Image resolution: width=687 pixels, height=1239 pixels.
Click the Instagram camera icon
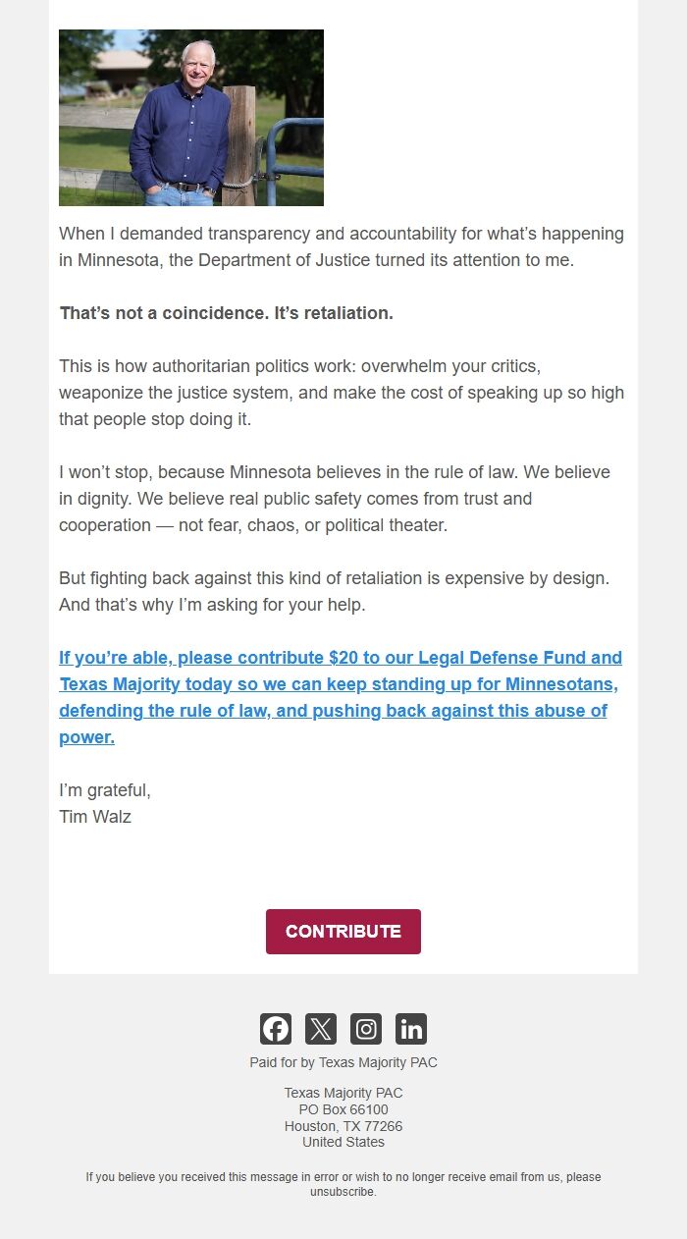coord(366,1028)
